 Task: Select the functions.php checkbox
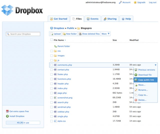51,79
